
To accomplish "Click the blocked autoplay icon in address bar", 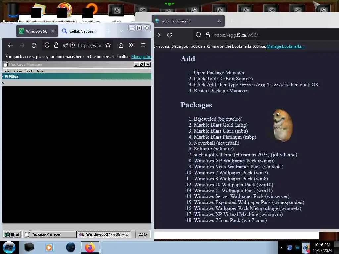I will [x=72, y=45].
